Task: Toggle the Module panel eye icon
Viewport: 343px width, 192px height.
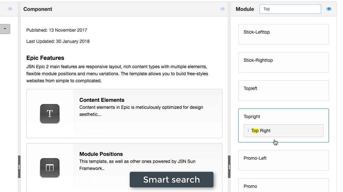Action: (x=329, y=9)
